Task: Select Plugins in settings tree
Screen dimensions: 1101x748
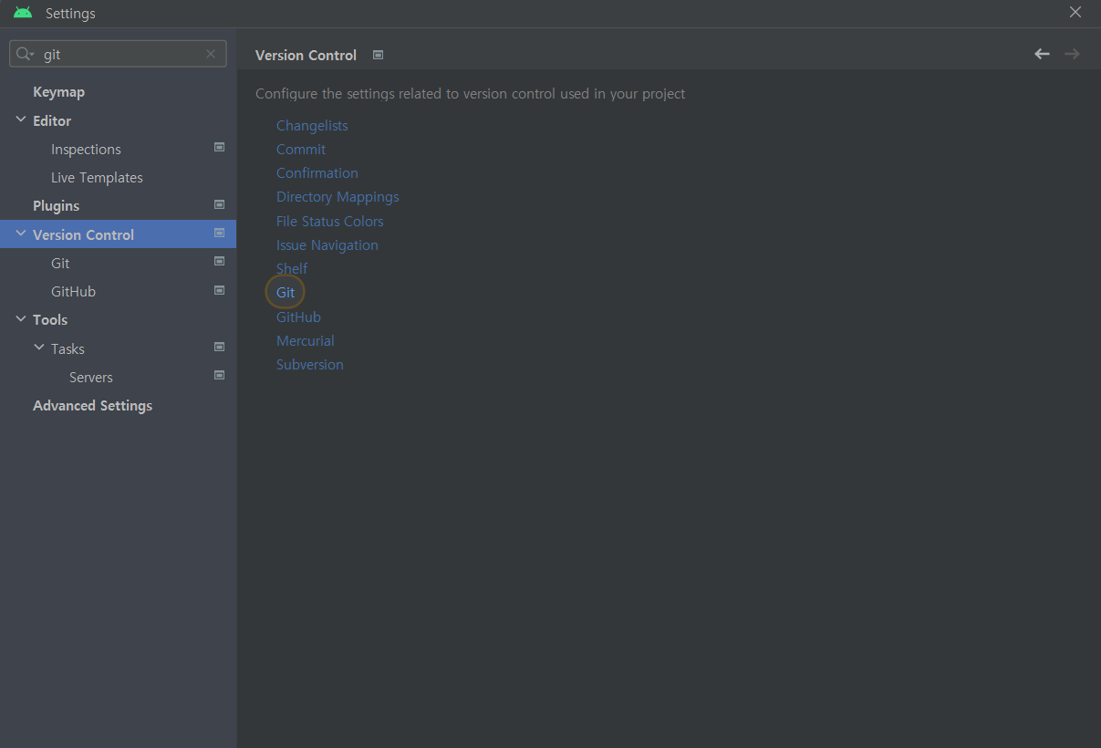Action: pos(56,206)
